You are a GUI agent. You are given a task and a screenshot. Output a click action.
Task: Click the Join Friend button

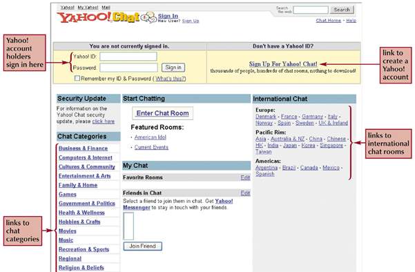click(x=143, y=246)
